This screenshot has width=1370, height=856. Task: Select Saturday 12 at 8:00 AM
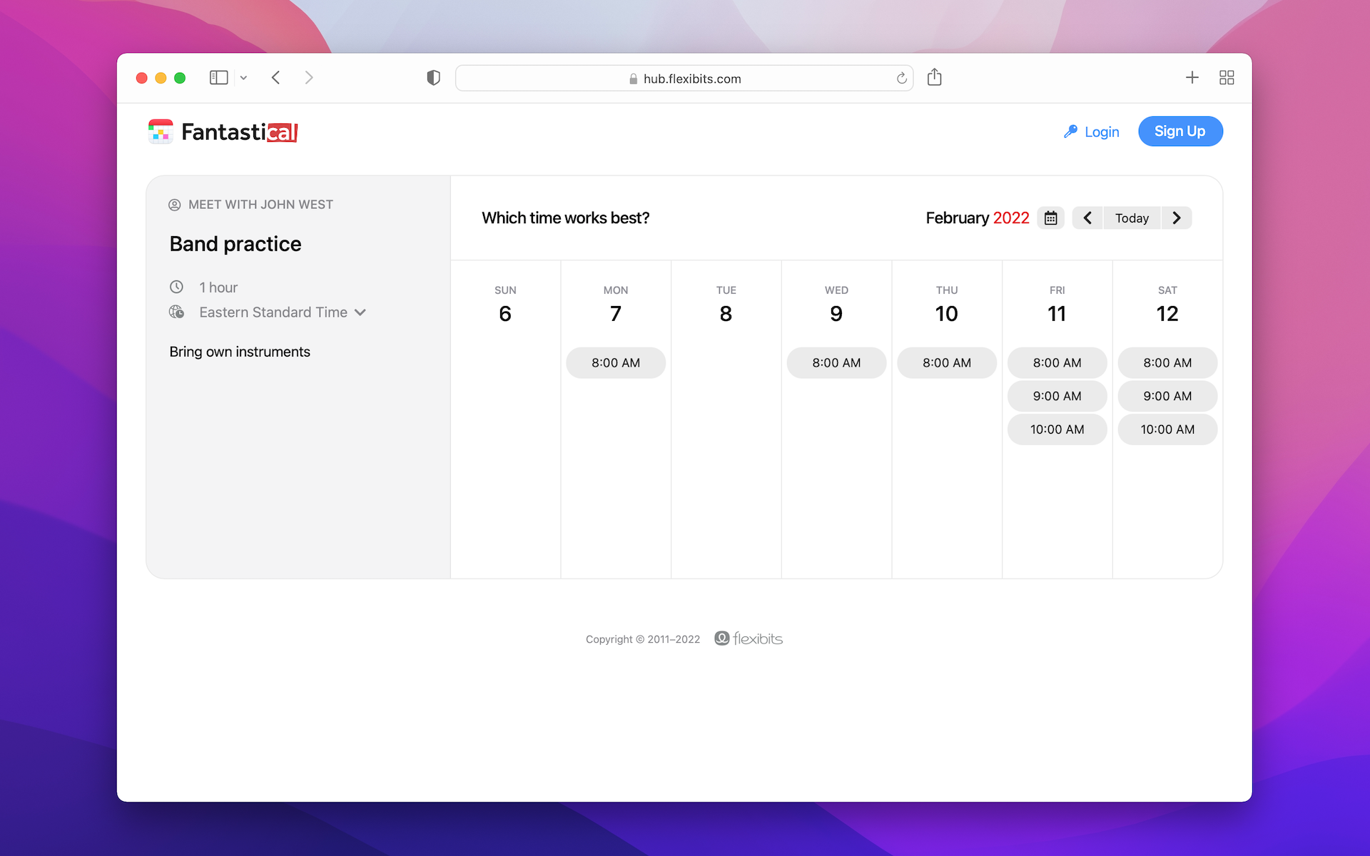coord(1167,363)
